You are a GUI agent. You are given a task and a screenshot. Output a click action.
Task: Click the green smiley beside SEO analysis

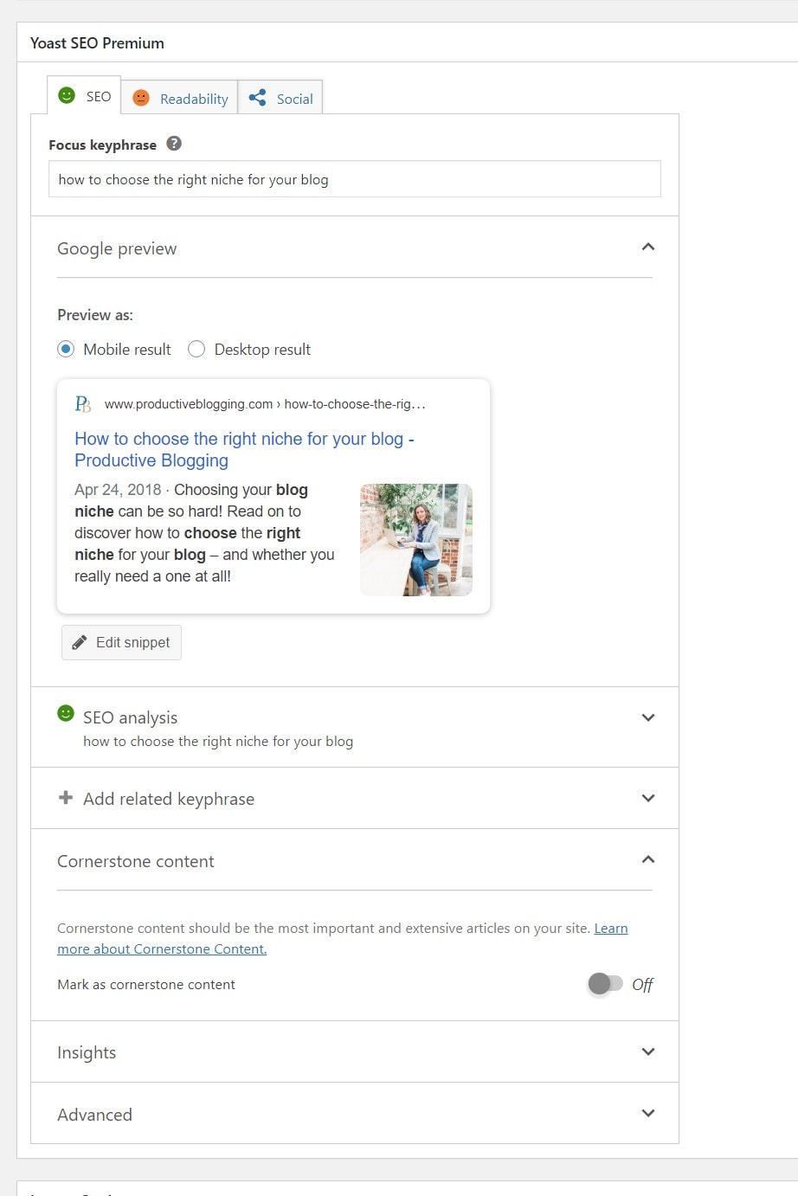(66, 713)
